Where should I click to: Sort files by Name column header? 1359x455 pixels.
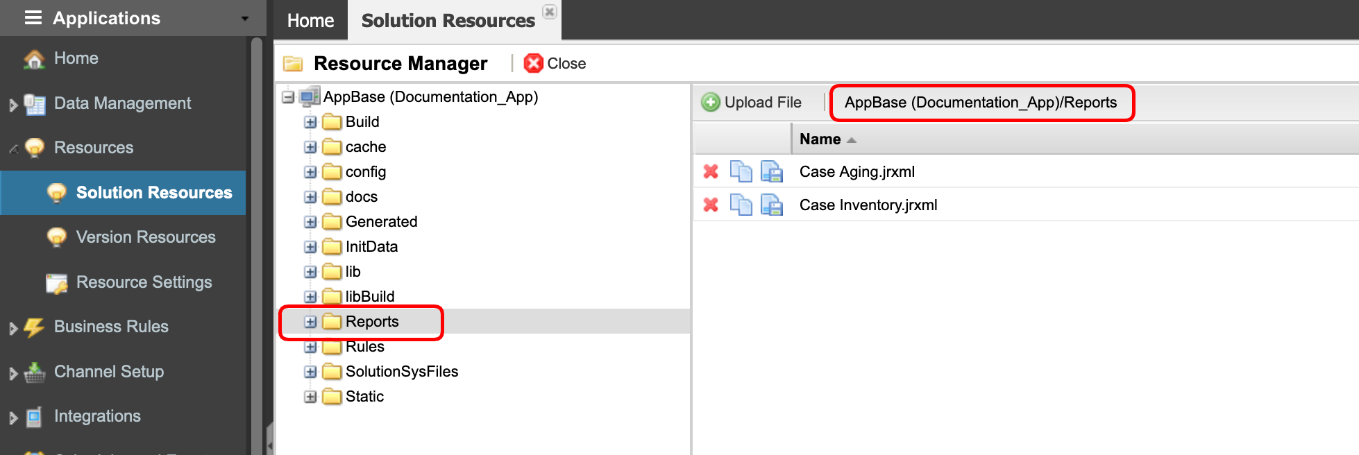pyautogui.click(x=820, y=139)
